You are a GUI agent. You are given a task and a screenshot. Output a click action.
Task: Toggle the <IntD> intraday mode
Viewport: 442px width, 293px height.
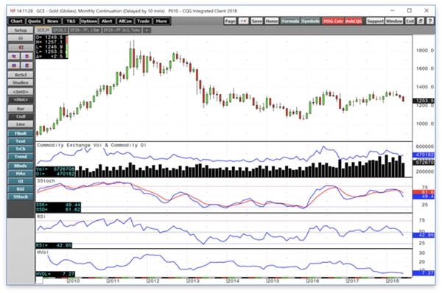click(x=21, y=91)
